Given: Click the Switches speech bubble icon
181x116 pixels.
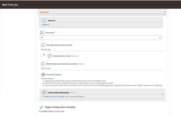Looking at the screenshot, I should (44, 20).
